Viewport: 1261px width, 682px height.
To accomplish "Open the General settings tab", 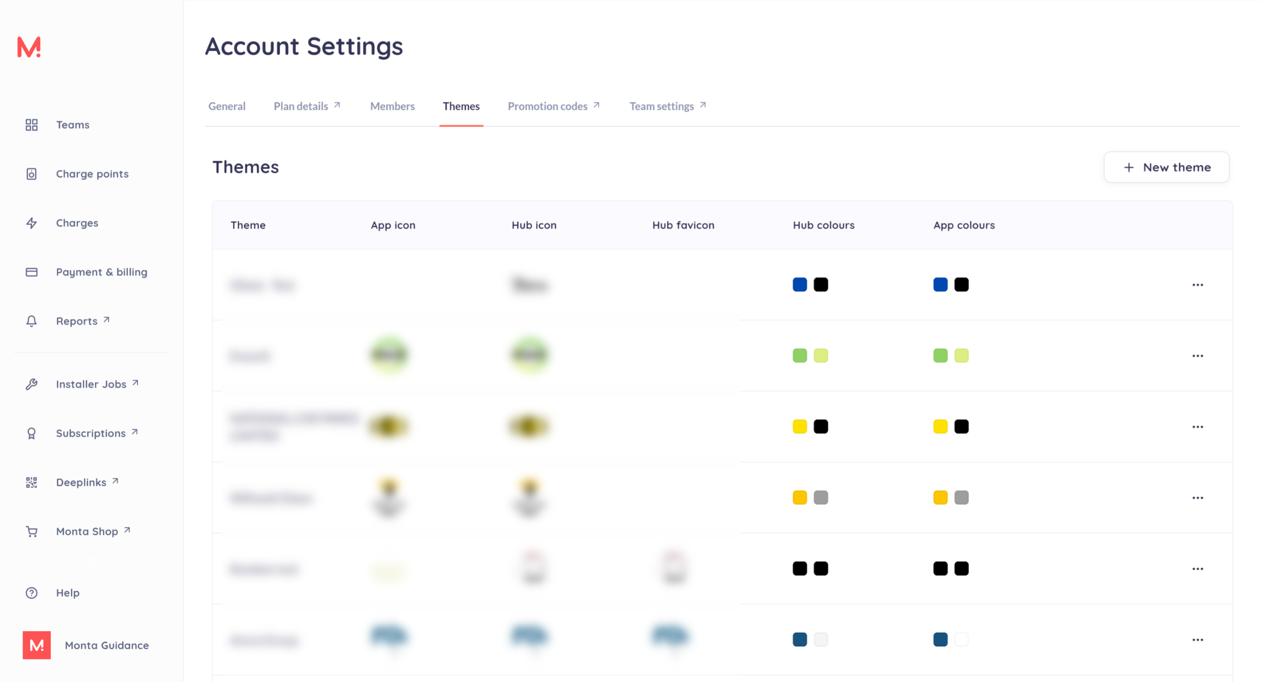I will (227, 106).
